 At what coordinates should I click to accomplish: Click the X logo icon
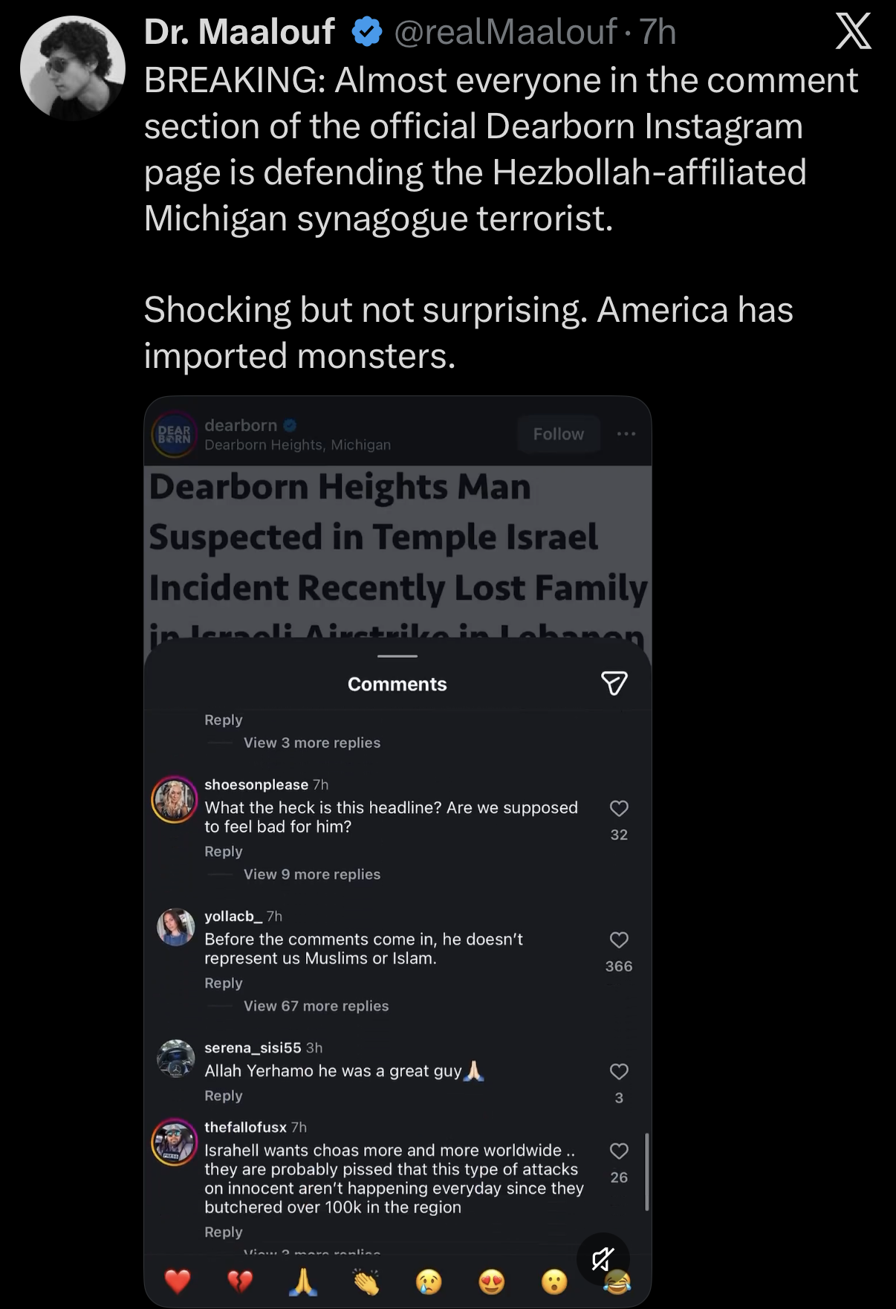853,32
